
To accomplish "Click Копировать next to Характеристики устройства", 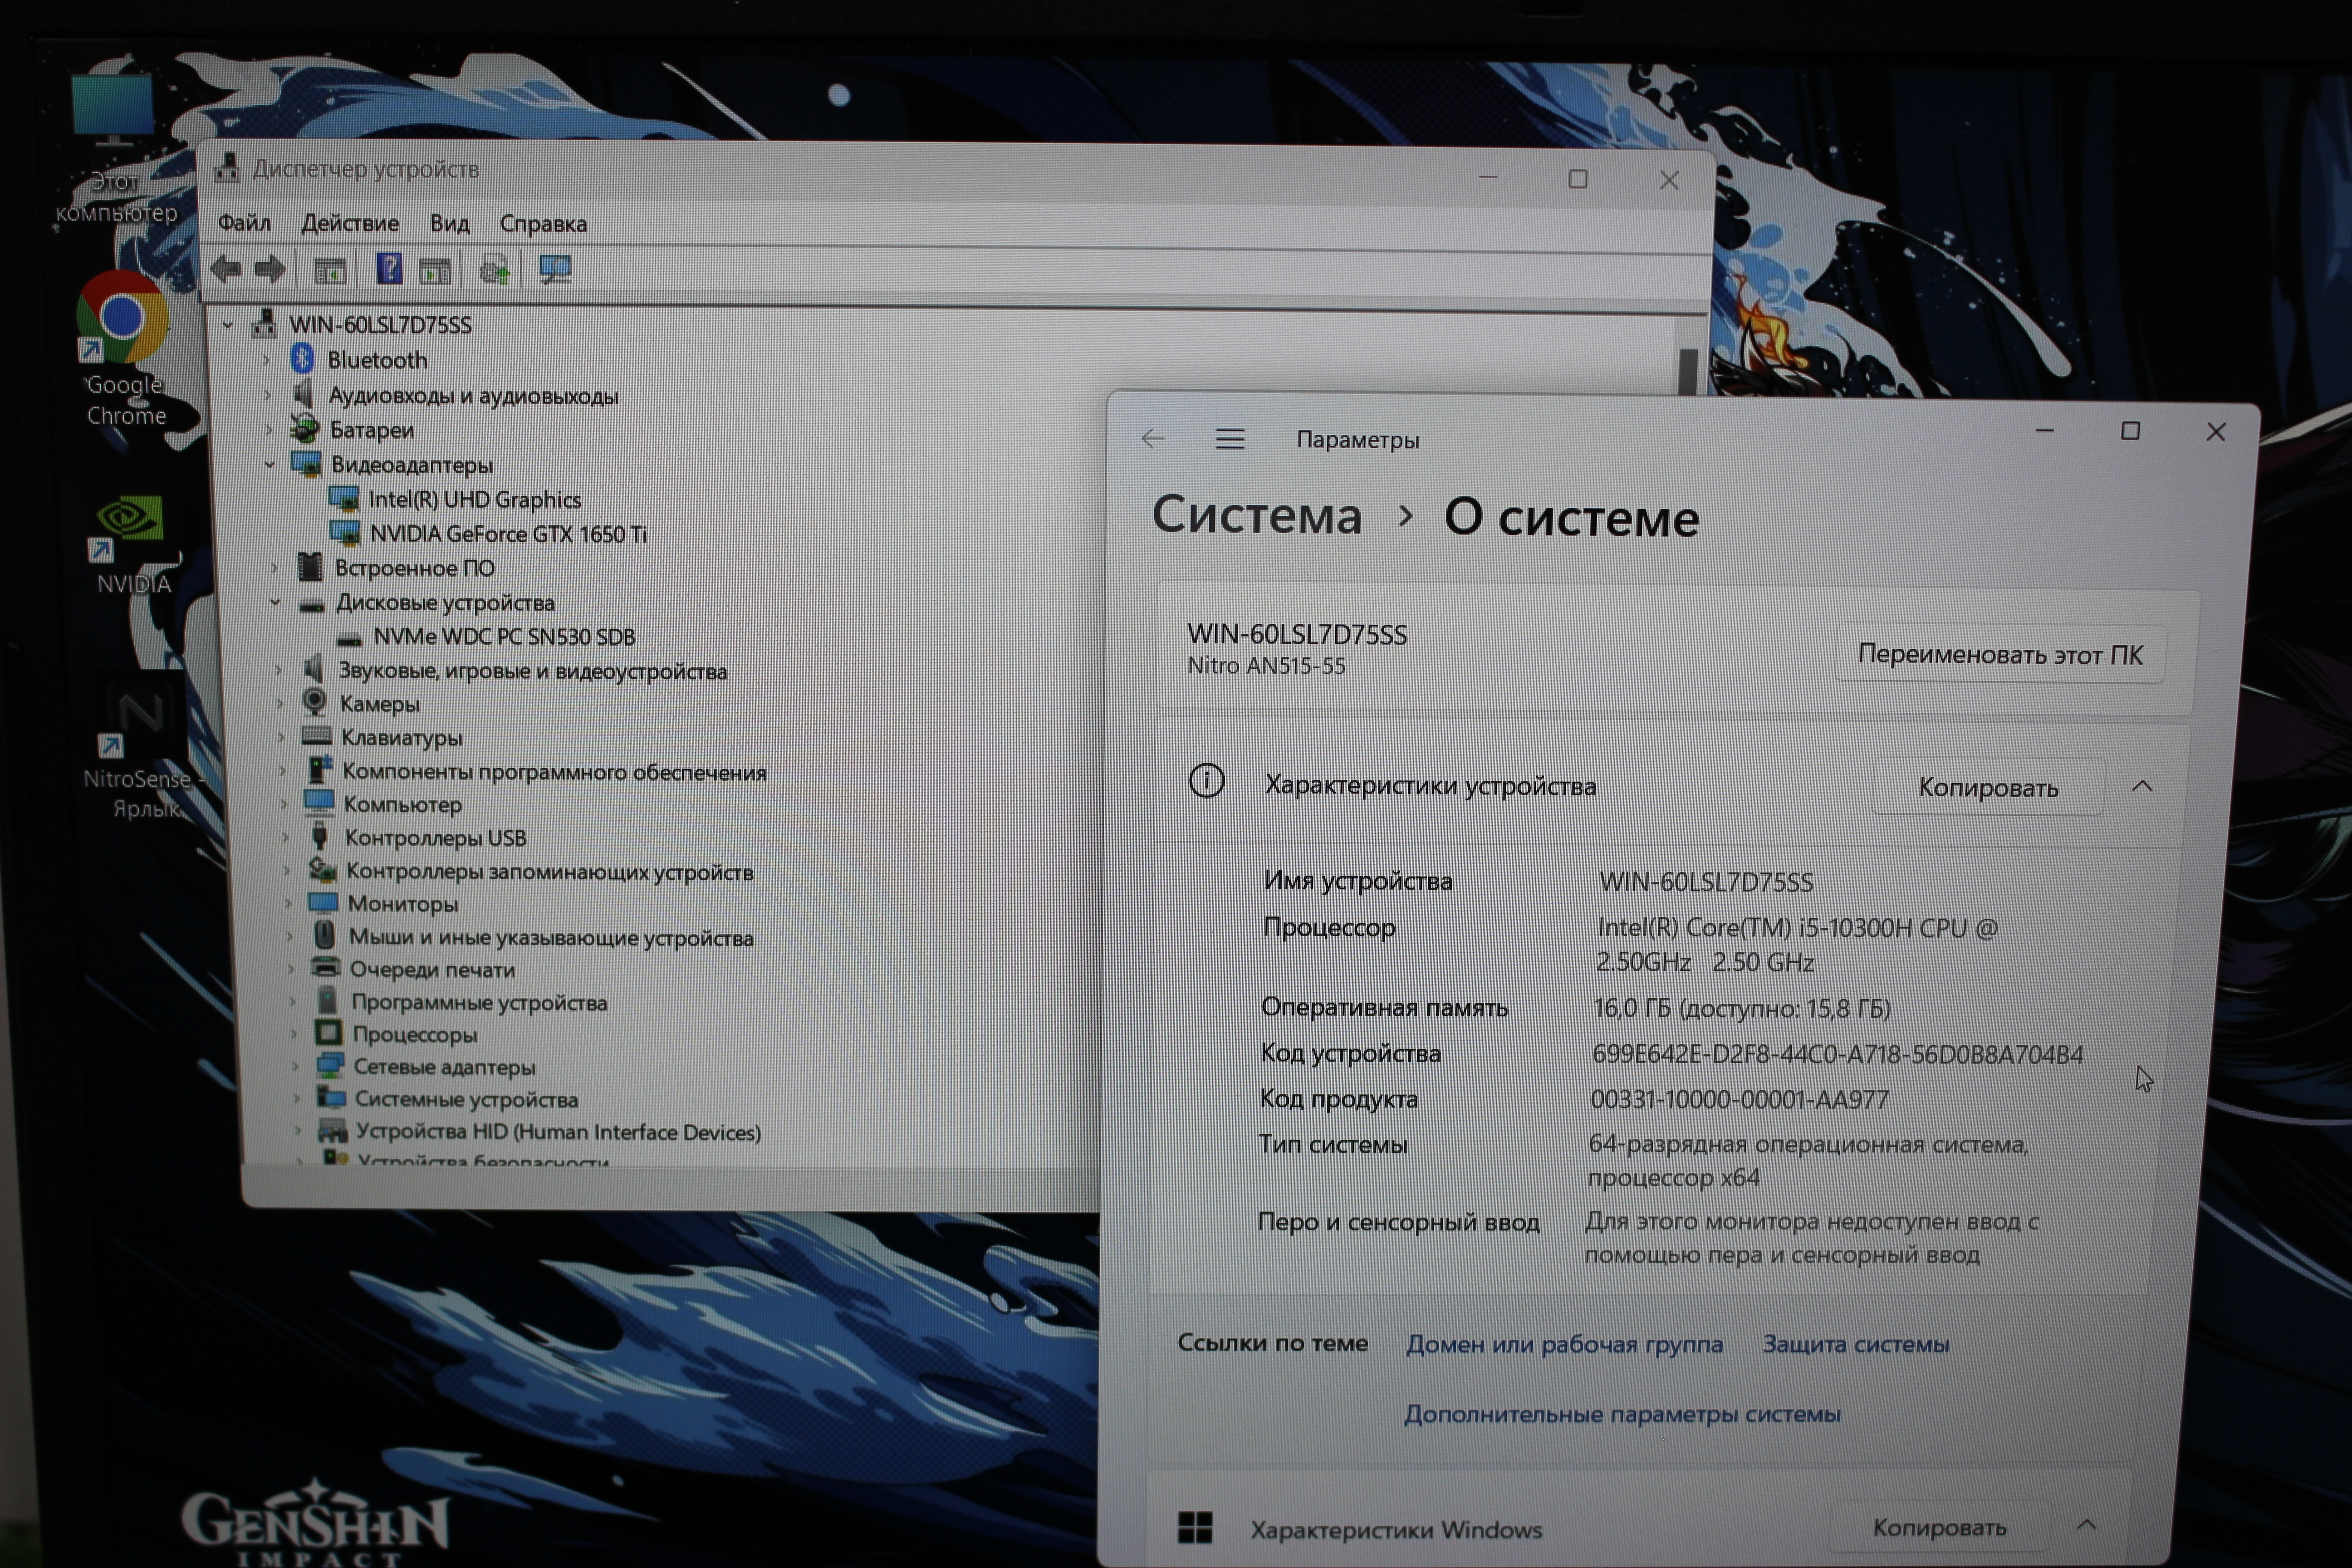I will pyautogui.click(x=1987, y=787).
